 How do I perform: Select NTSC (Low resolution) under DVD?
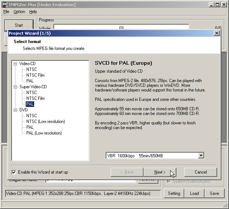pyautogui.click(x=45, y=121)
